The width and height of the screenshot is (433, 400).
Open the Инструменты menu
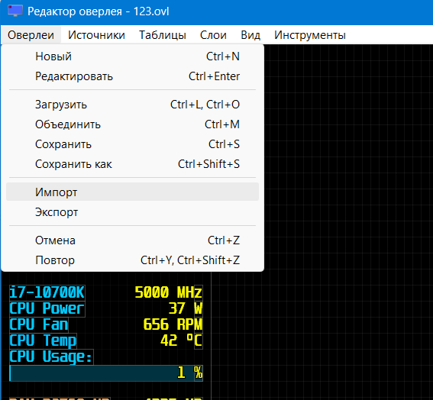click(310, 35)
